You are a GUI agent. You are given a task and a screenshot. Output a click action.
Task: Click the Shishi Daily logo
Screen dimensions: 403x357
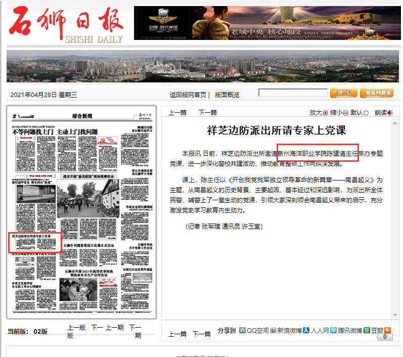(x=67, y=24)
